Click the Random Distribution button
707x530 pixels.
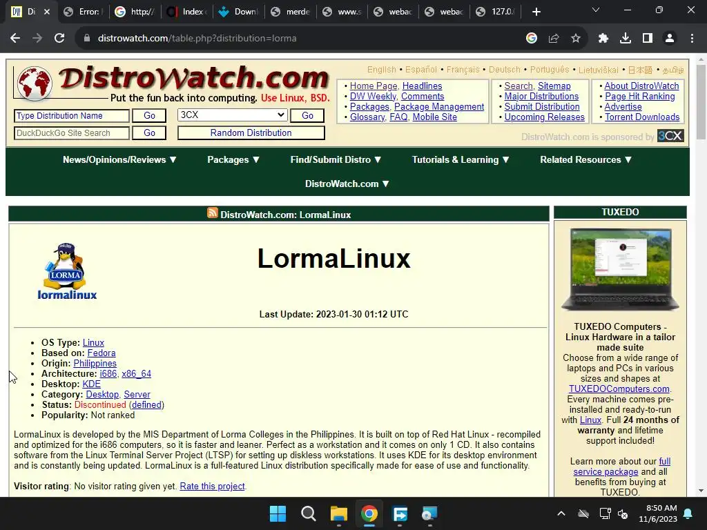coord(251,133)
